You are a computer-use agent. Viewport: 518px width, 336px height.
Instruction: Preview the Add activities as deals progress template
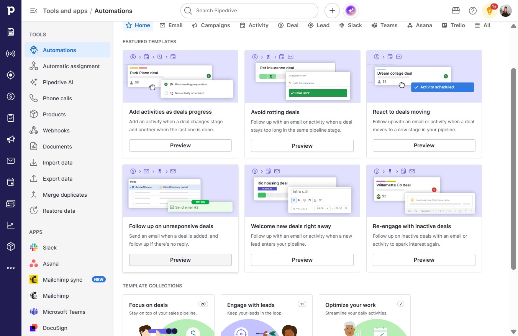pyautogui.click(x=180, y=145)
